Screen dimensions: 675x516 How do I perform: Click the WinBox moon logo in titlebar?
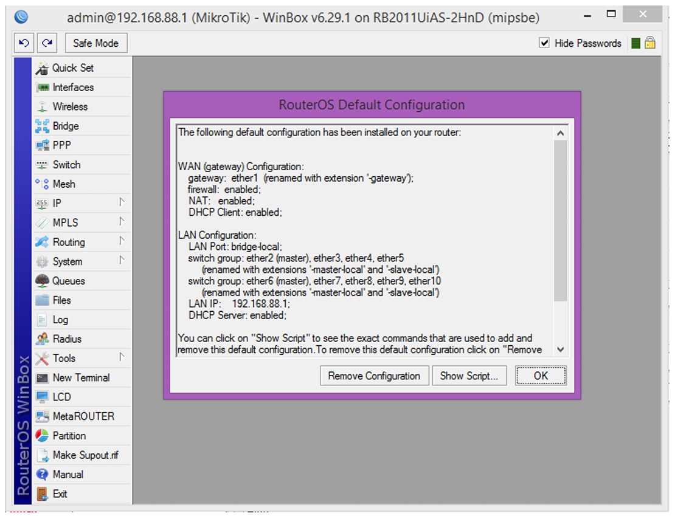coord(21,17)
